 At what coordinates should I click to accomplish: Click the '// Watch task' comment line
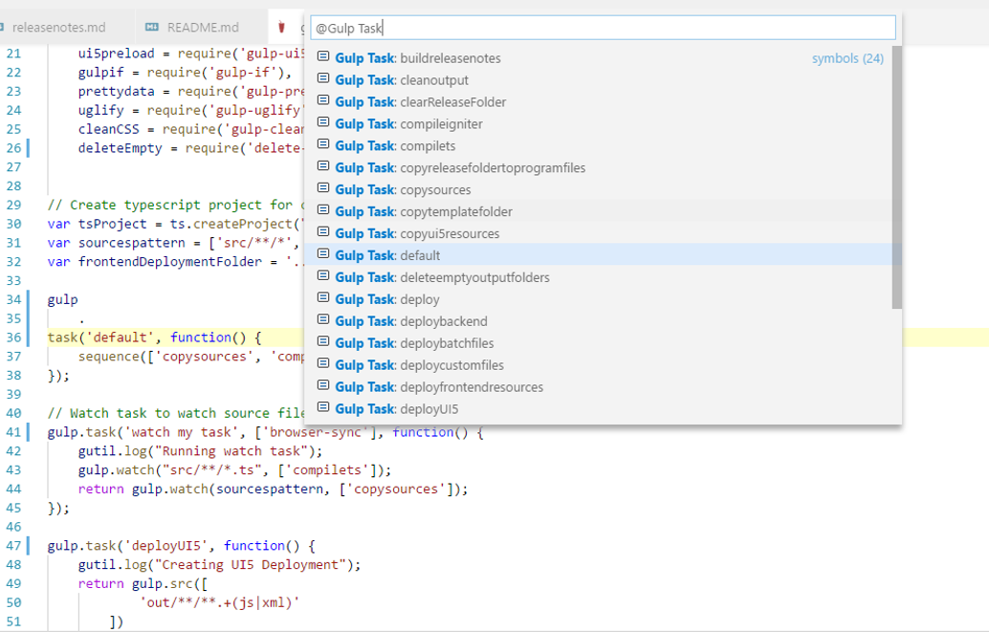[175, 413]
